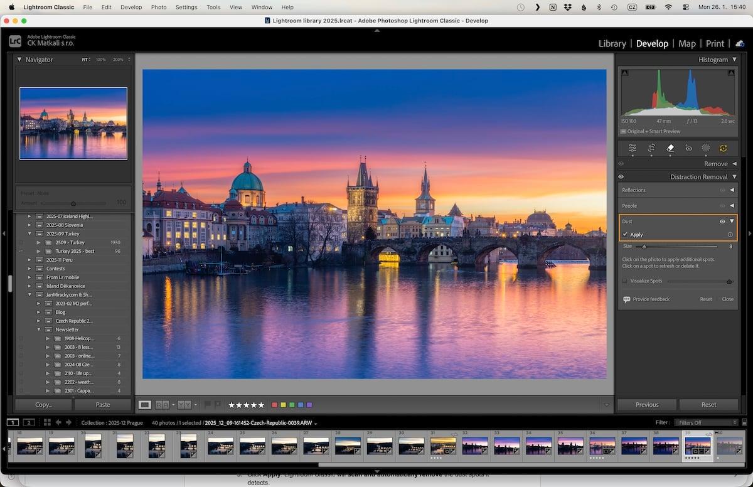Click the yellow sync status icon
The image size is (753, 487).
pyautogui.click(x=723, y=148)
